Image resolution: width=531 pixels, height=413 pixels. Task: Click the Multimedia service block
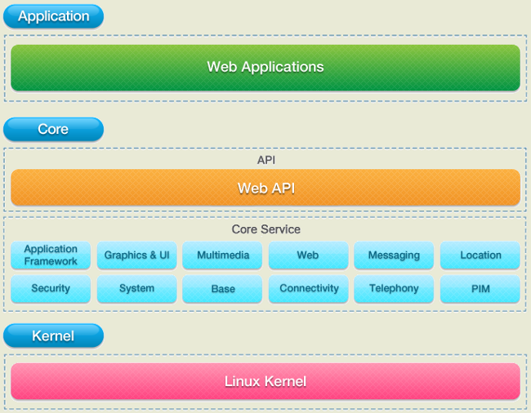click(x=222, y=255)
